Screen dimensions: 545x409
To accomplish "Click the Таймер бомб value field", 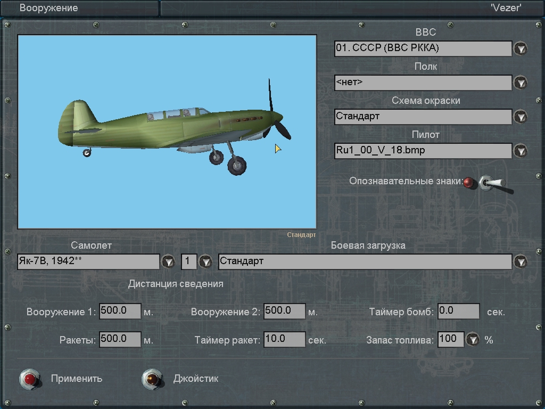I will (458, 311).
